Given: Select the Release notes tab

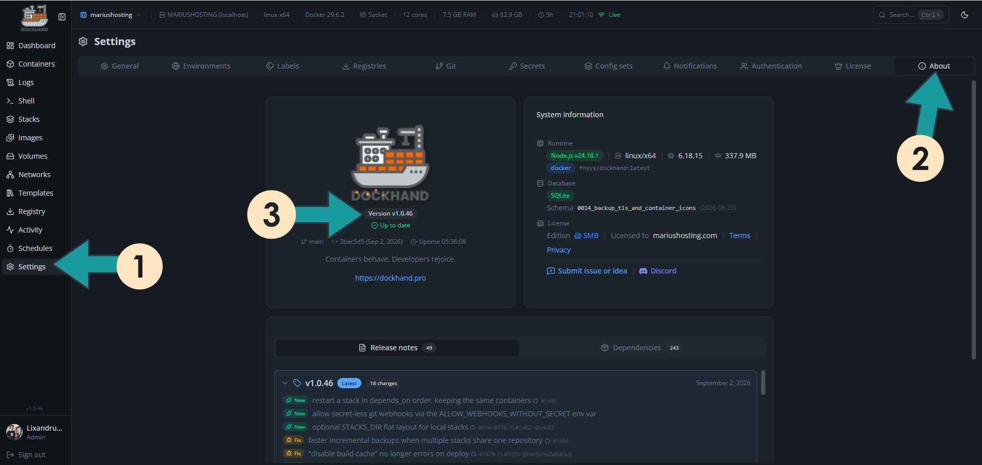Looking at the screenshot, I should click(397, 348).
